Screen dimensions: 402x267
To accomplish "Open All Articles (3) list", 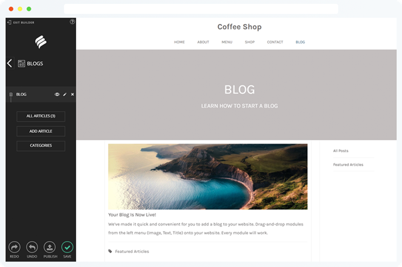I will pyautogui.click(x=41, y=116).
